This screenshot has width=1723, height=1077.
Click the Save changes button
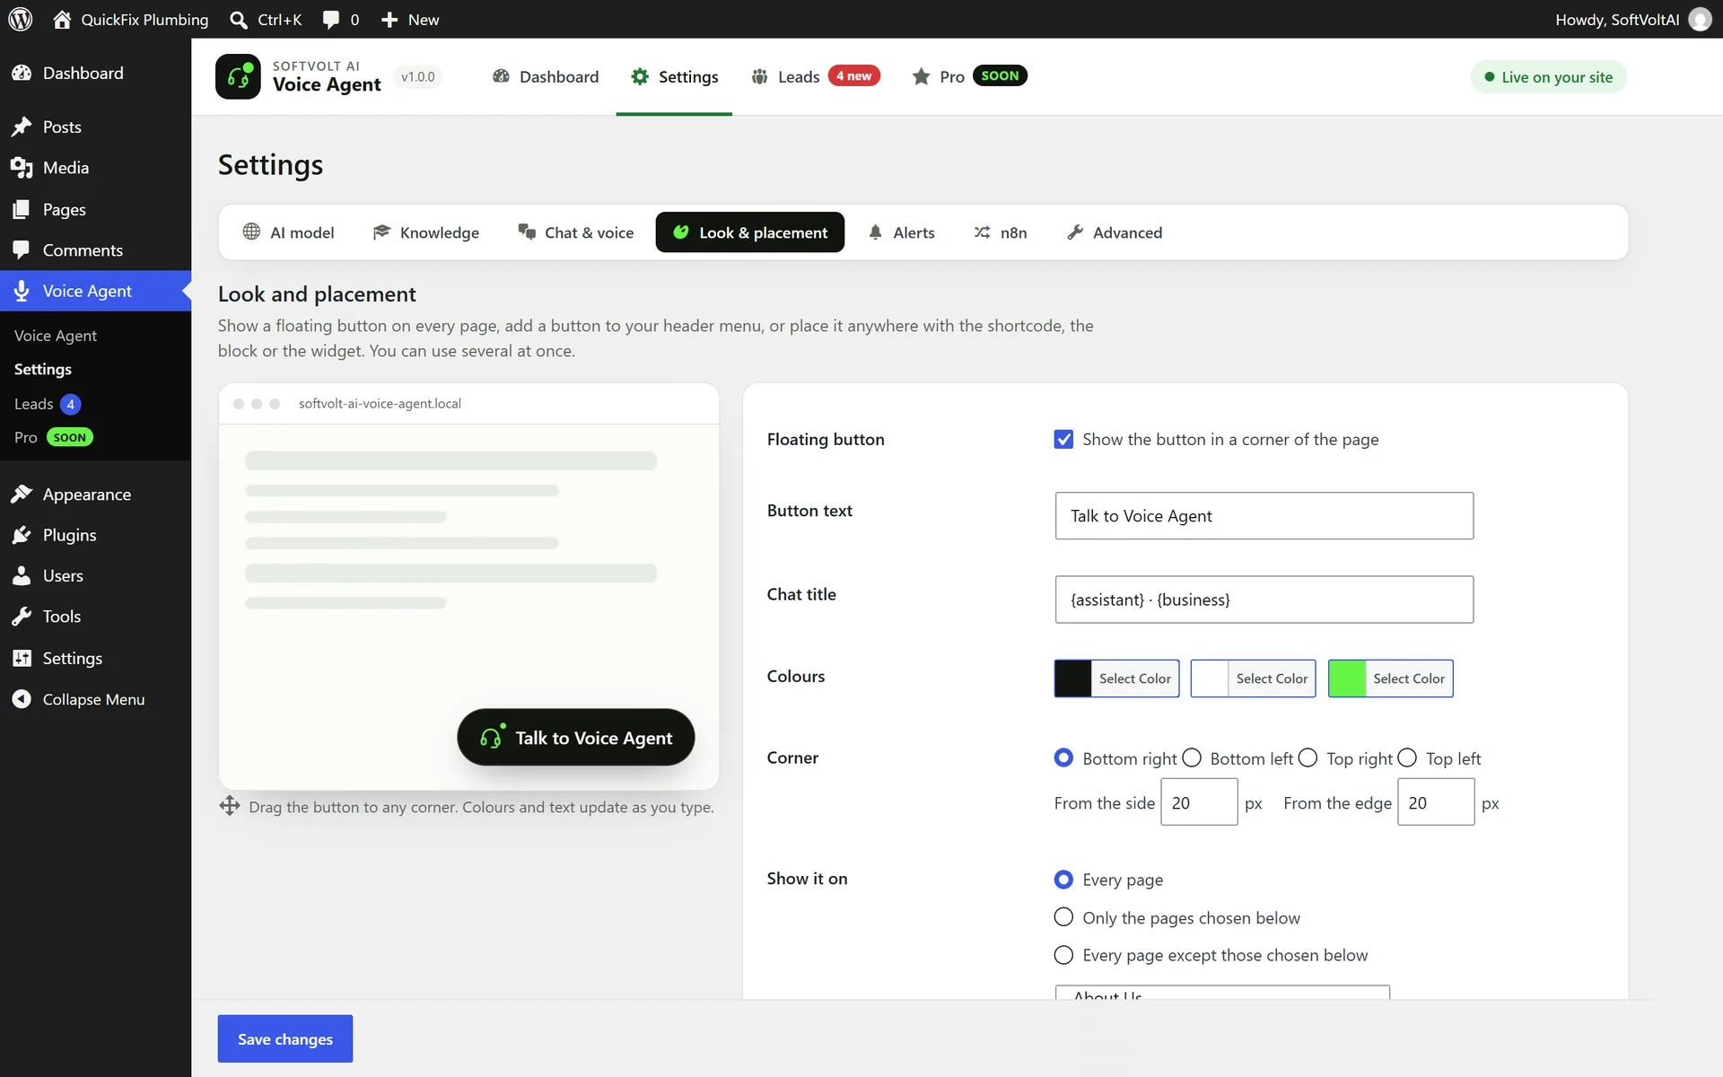pyautogui.click(x=285, y=1038)
